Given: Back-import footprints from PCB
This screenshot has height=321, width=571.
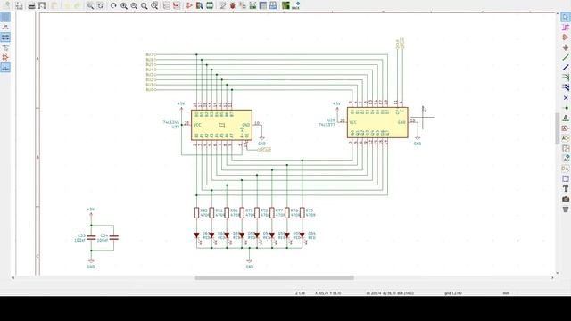Looking at the screenshot, I should [296, 5].
